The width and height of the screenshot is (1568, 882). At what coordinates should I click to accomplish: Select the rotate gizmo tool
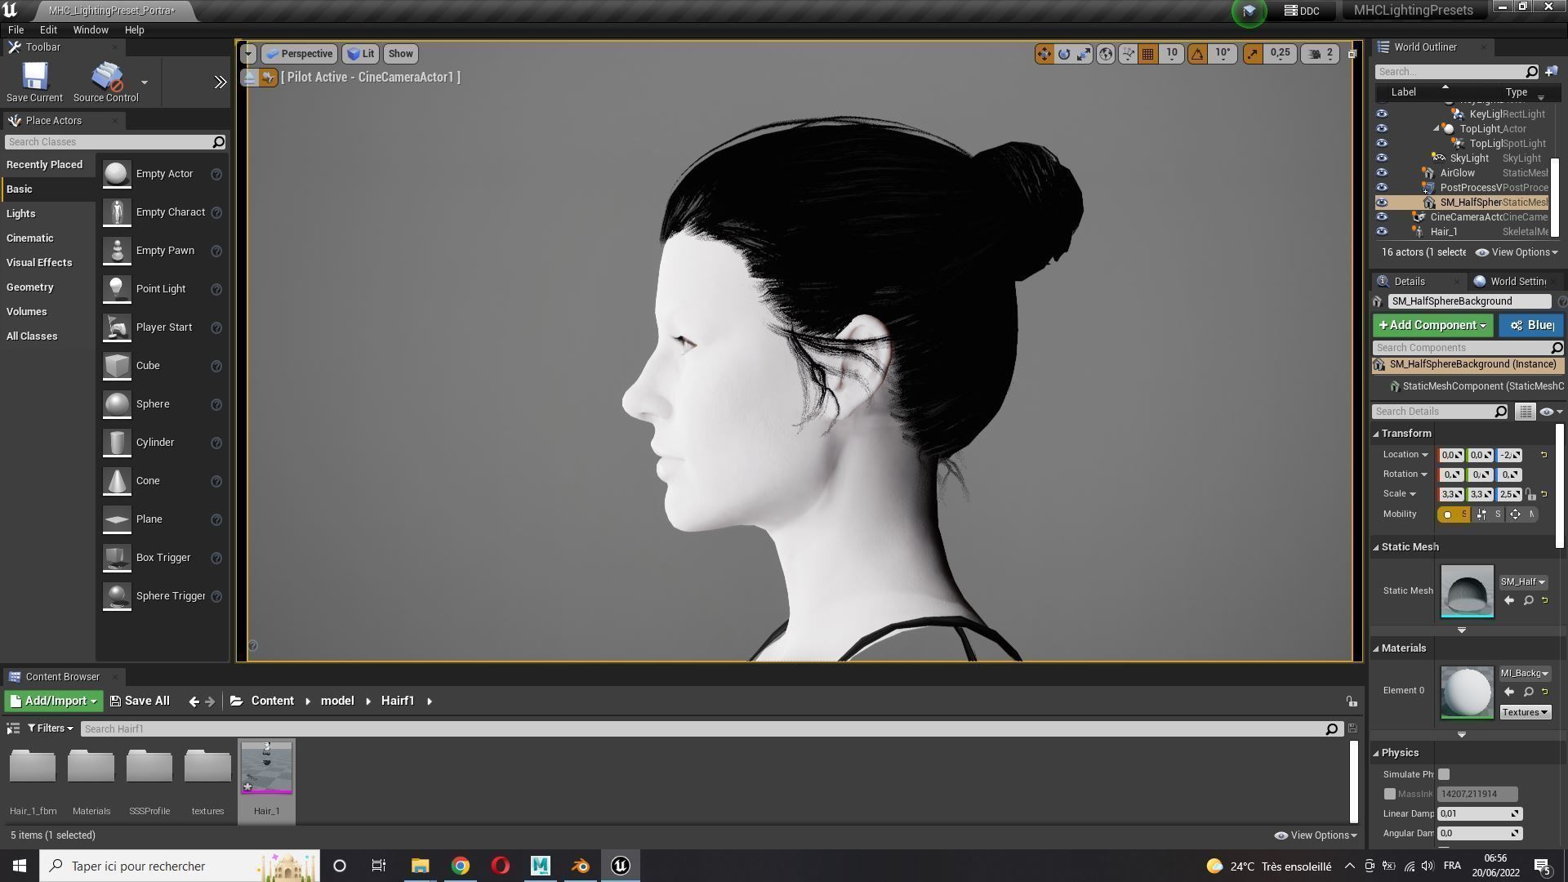click(1064, 54)
